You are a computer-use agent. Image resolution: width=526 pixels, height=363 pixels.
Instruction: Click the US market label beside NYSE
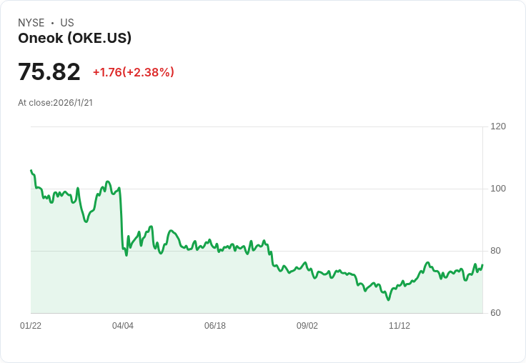click(x=67, y=23)
